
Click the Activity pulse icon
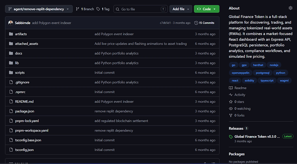tap(231, 95)
